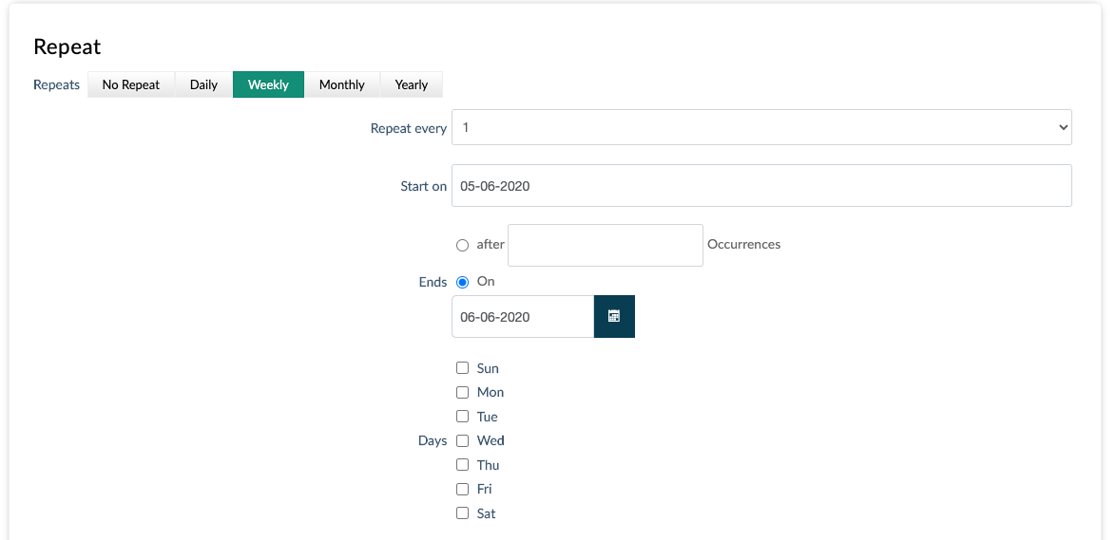This screenshot has height=540, width=1116.
Task: Open the calendar date picker icon
Action: (614, 317)
